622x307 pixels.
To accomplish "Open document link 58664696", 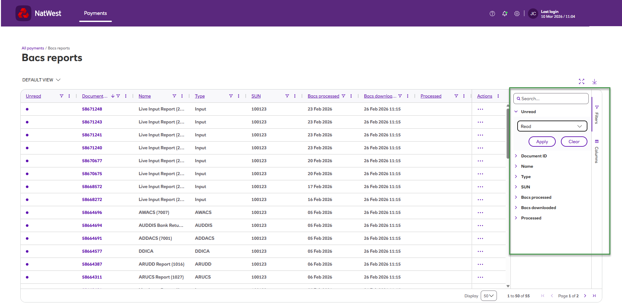I will coord(92,212).
